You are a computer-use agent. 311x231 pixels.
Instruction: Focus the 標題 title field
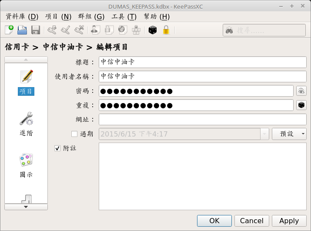(x=203, y=62)
